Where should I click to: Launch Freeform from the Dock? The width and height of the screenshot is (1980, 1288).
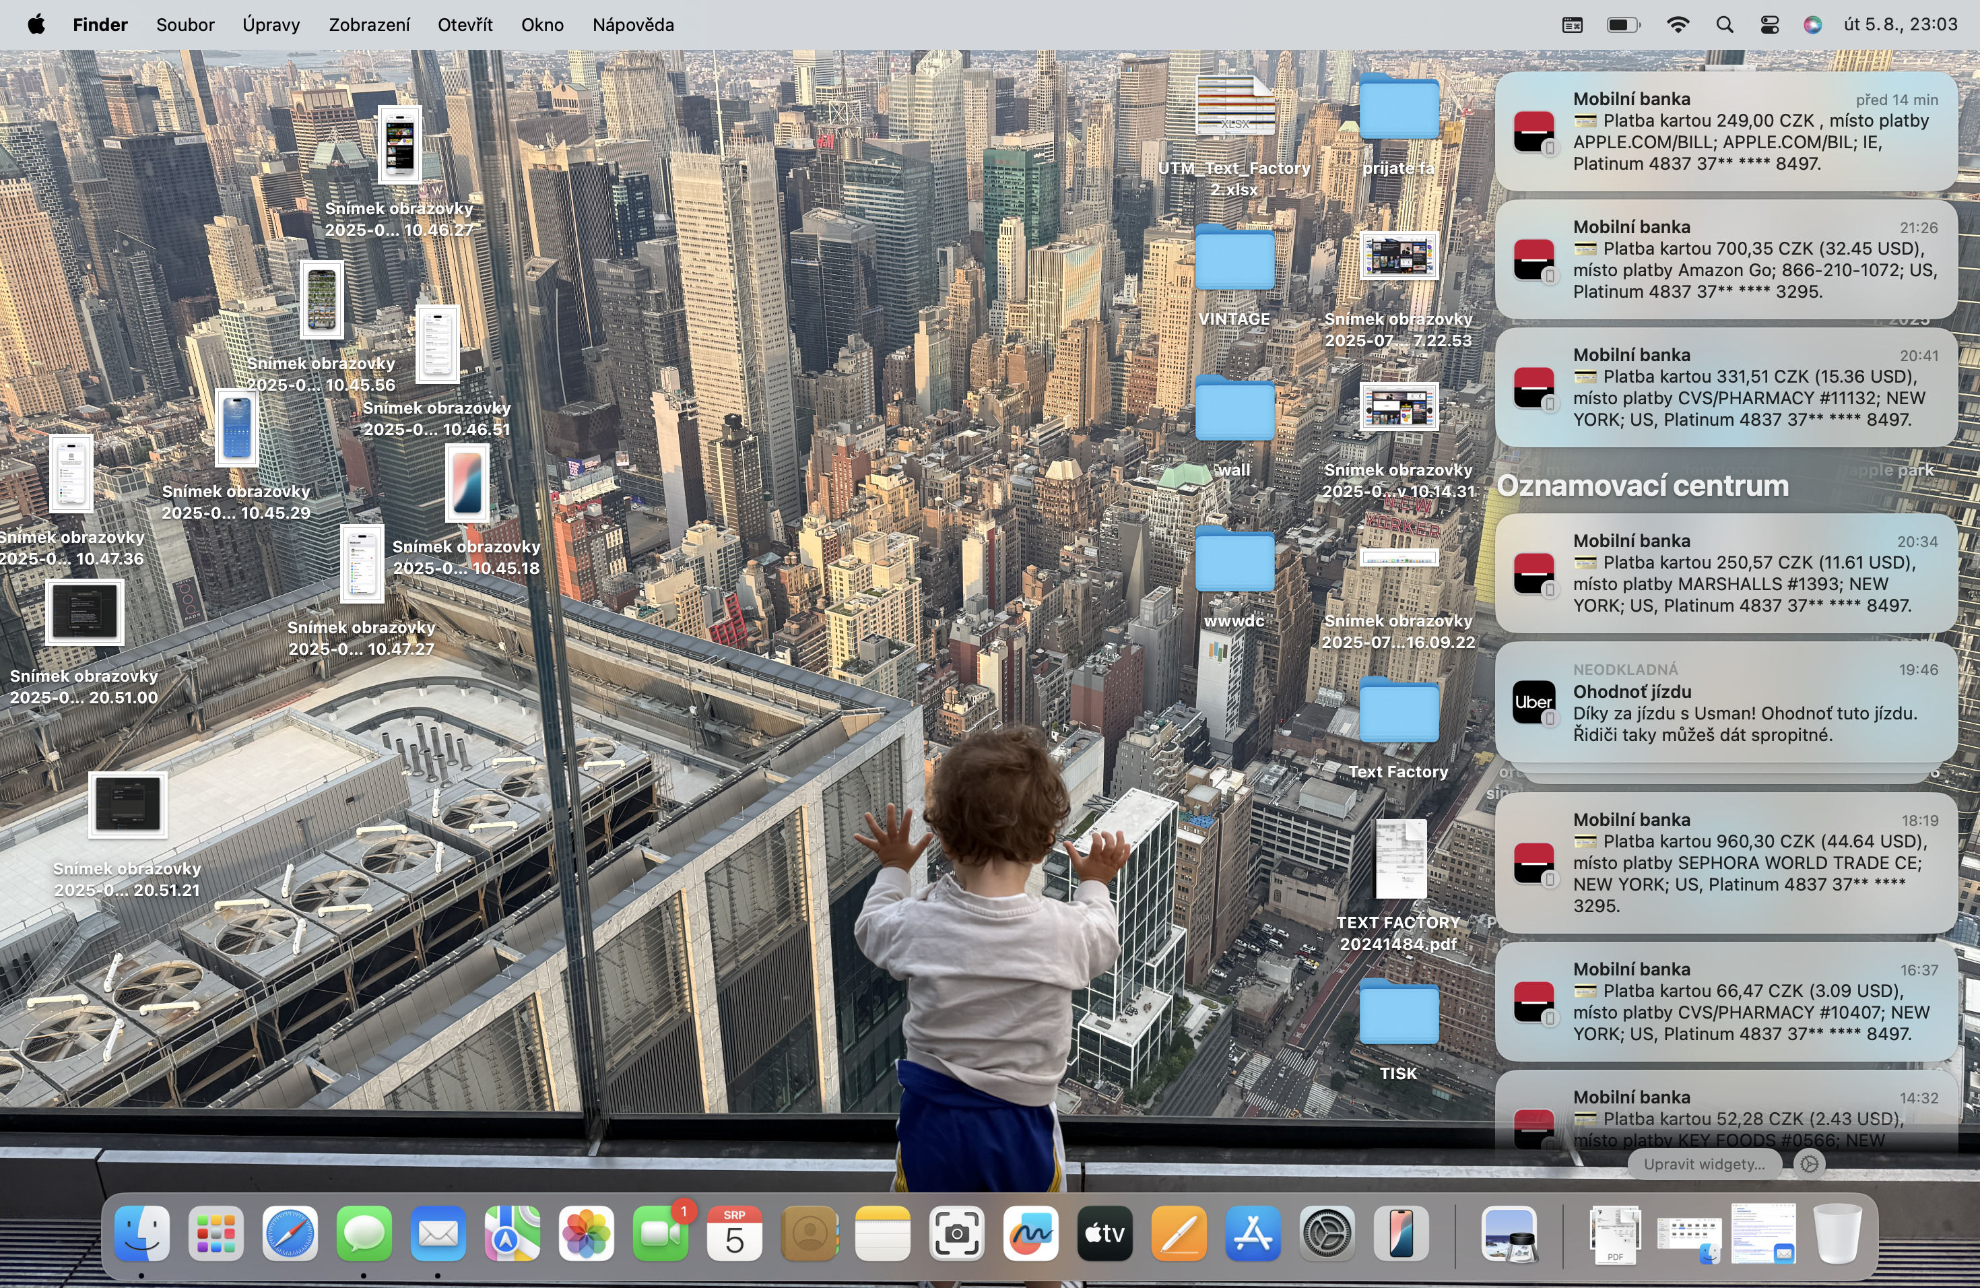click(1032, 1235)
